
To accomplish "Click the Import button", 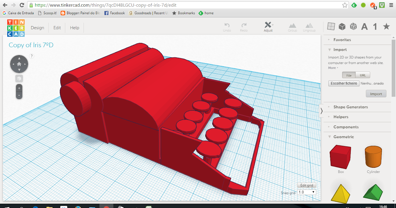I will tap(376, 93).
